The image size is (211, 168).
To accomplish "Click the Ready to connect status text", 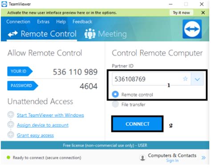I will pyautogui.click(x=47, y=158).
